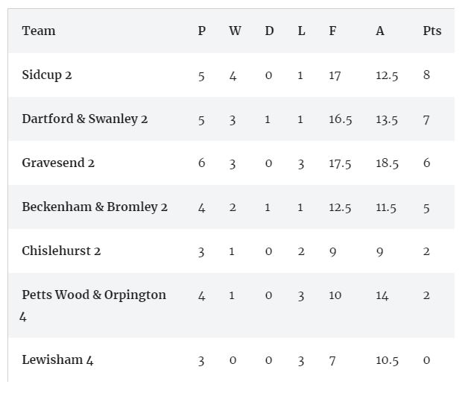The width and height of the screenshot is (465, 396).
Task: Select Gravesend 2 against score 18.5
Action: click(x=387, y=163)
